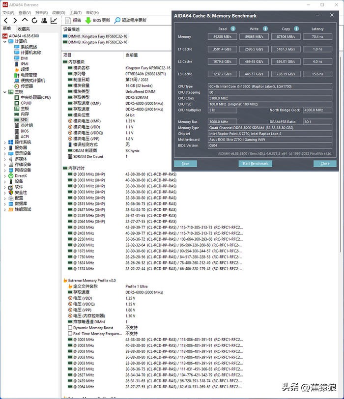Click the info icon beside Write
This screenshot has height=399, width=344.
pyautogui.click(x=265, y=28)
